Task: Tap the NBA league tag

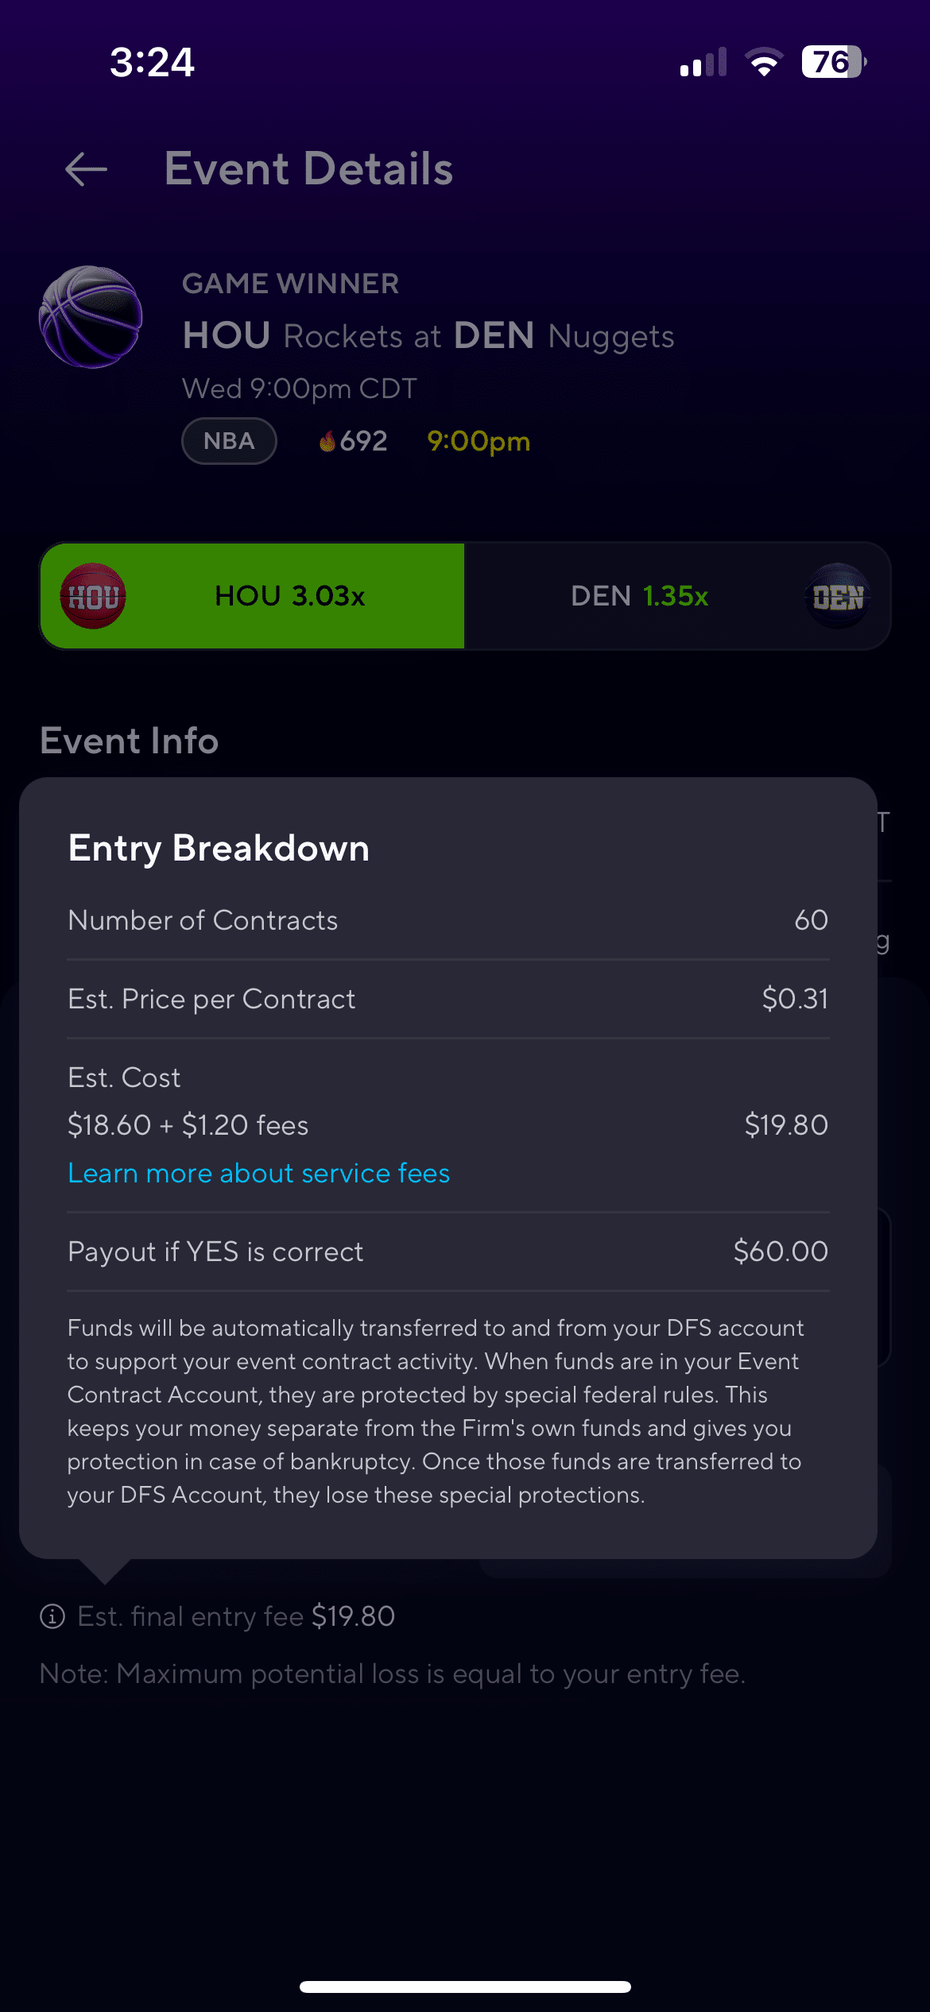Action: 229,441
